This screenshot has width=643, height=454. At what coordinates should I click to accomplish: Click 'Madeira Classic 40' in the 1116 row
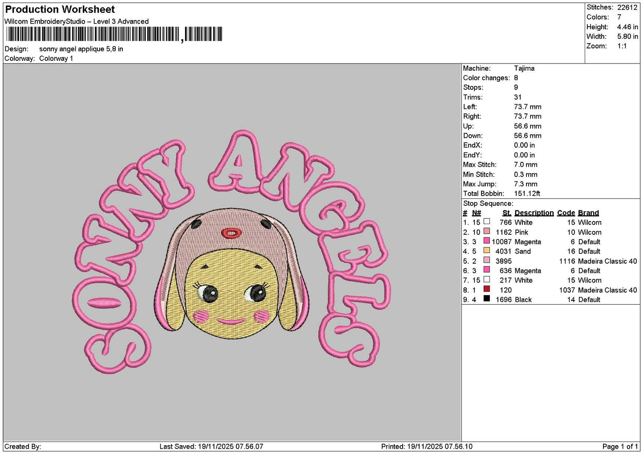point(607,261)
